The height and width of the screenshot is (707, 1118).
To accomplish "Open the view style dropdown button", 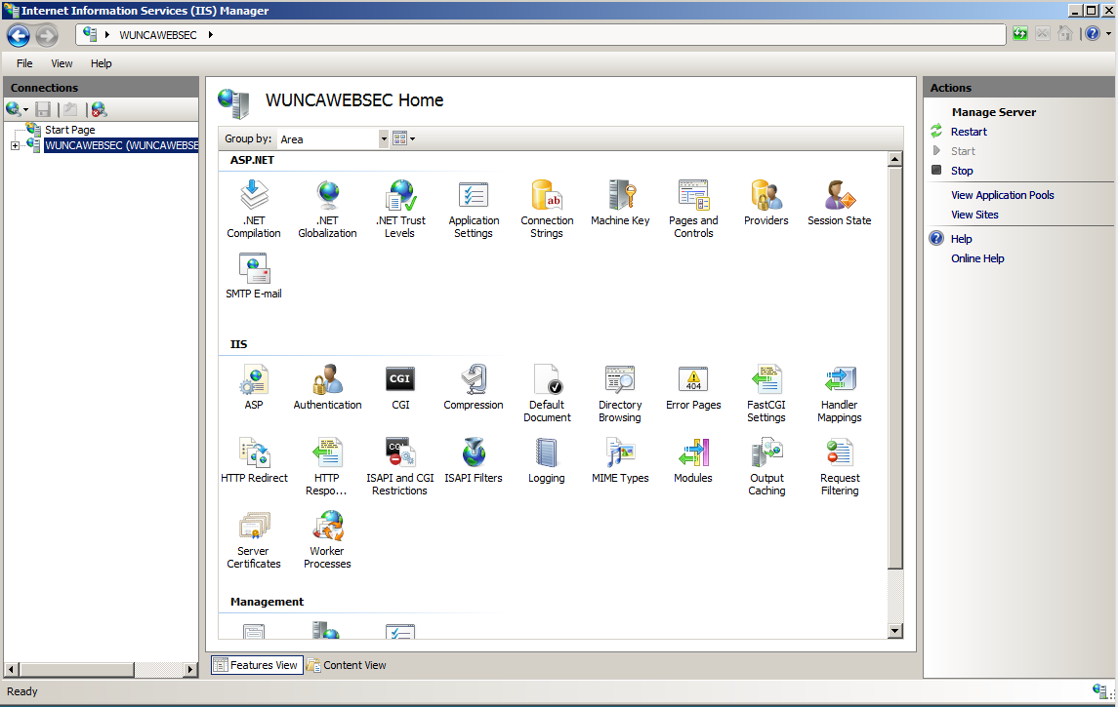I will click(403, 138).
